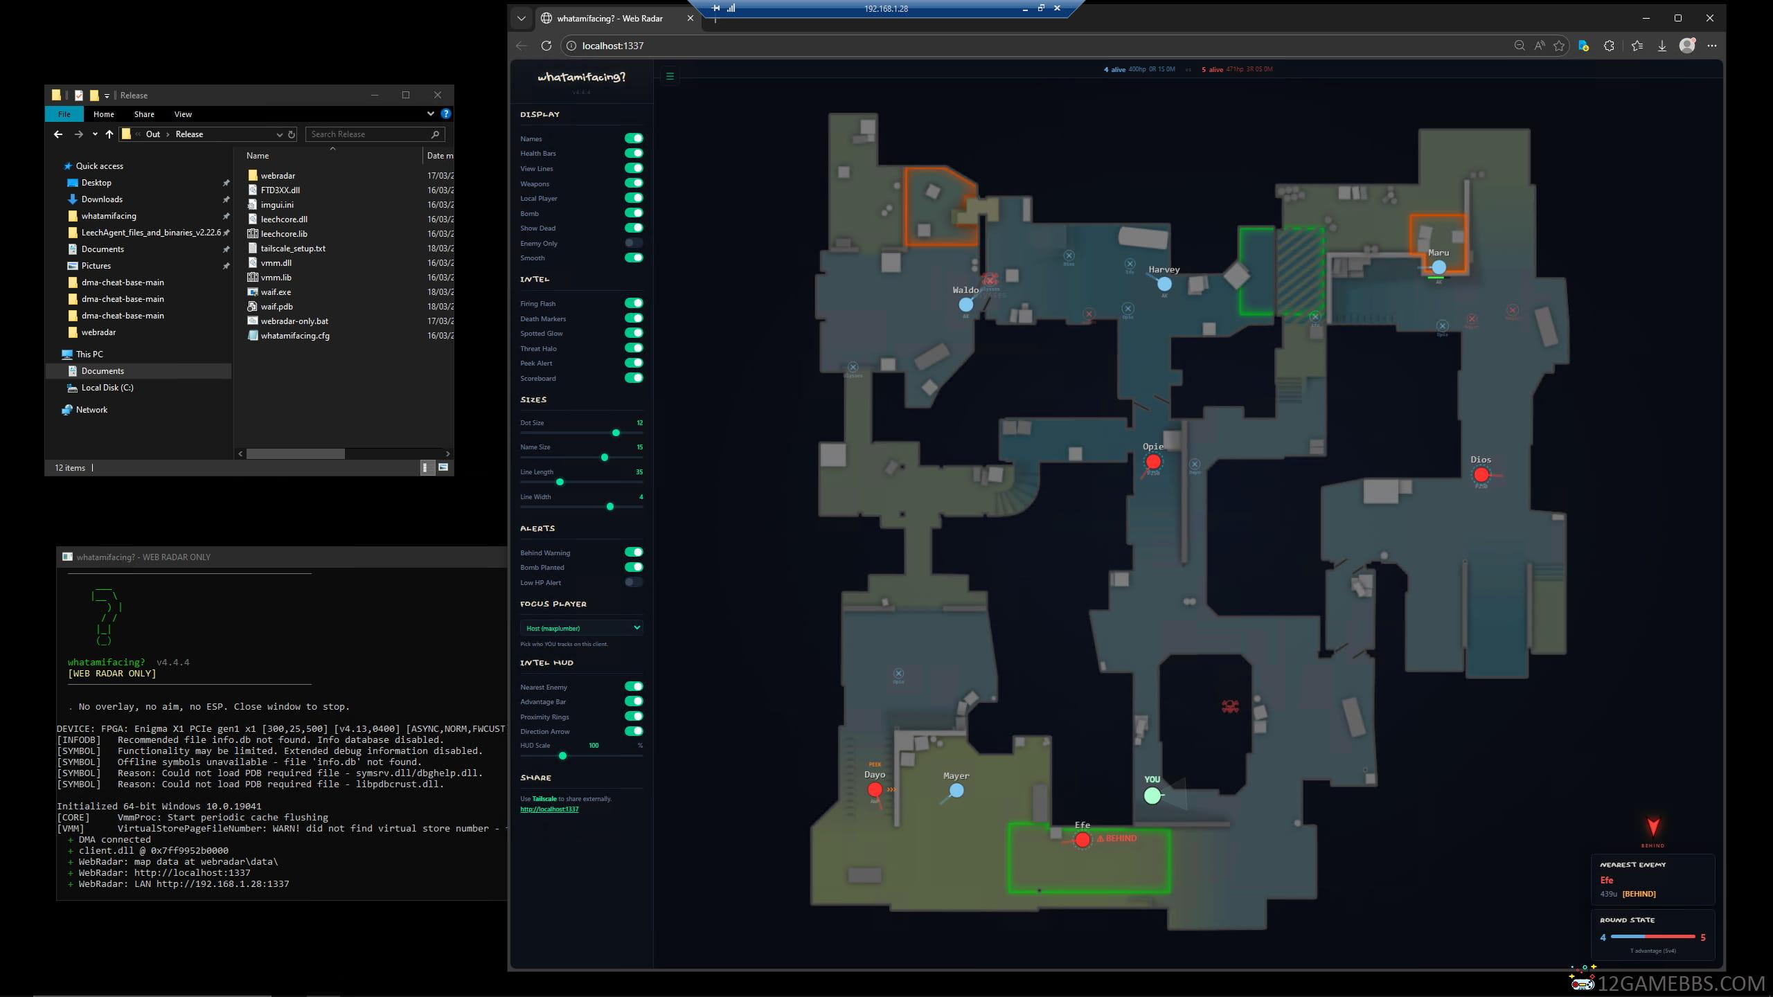Toggle the Death Markers switch

(x=634, y=318)
